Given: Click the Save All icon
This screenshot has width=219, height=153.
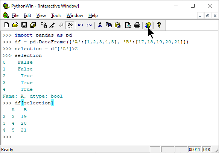Looking at the screenshot, I should 33,25.
